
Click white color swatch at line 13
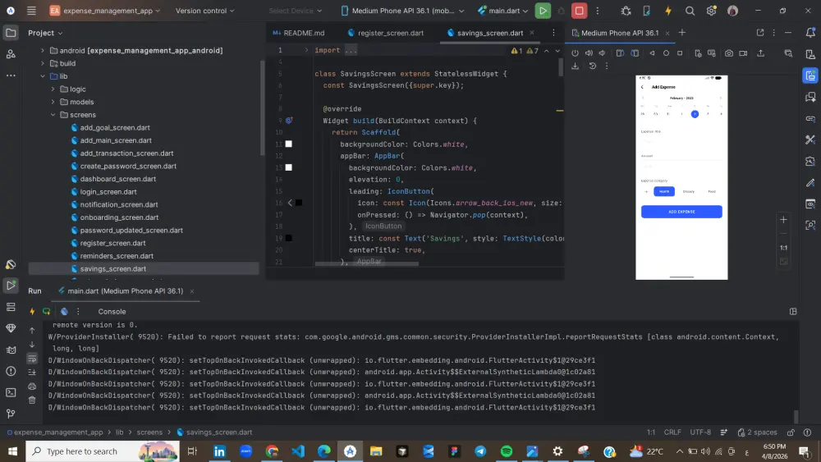(288, 167)
